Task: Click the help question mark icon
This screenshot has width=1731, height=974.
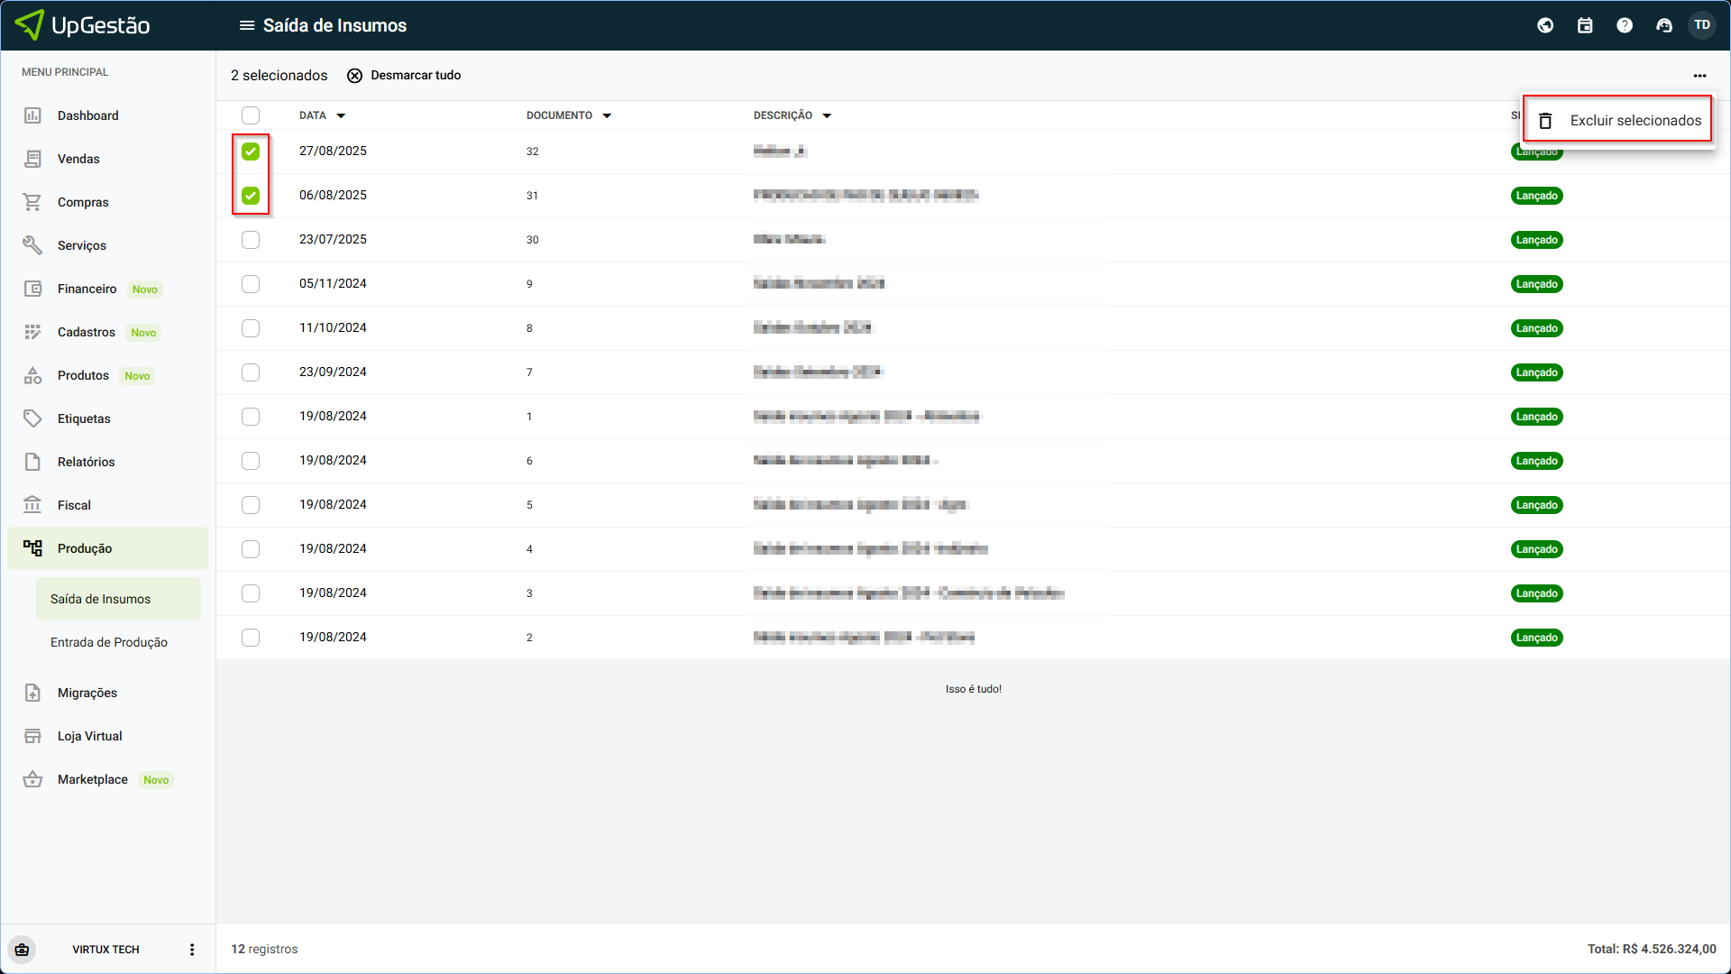Action: 1625,25
